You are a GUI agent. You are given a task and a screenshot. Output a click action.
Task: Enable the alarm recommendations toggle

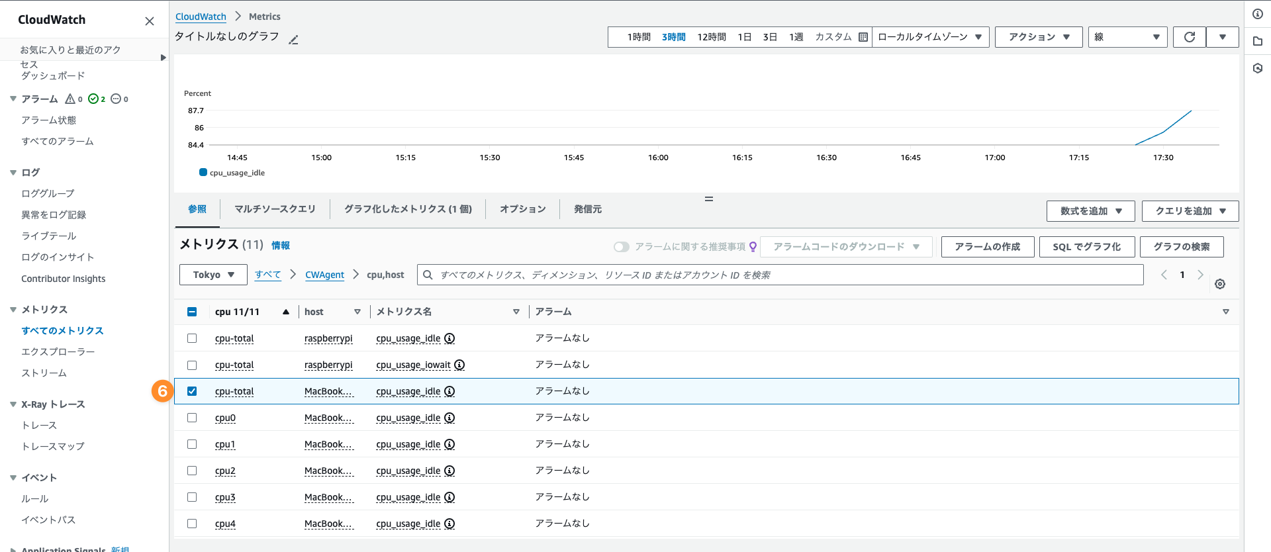tap(621, 247)
